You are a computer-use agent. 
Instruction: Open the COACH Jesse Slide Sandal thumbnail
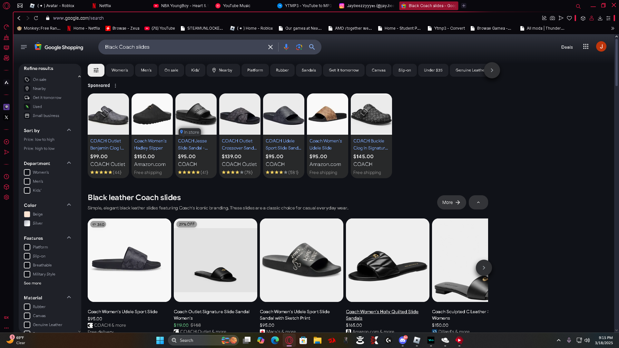click(196, 114)
